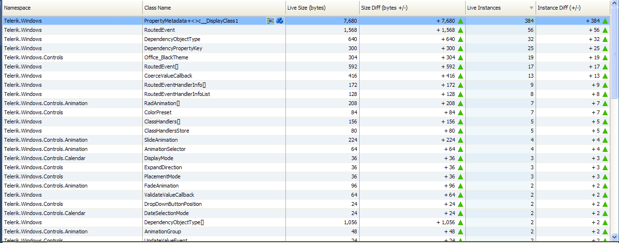
Task: Click green arrow beside + 1,056 size diff
Action: (x=460, y=223)
